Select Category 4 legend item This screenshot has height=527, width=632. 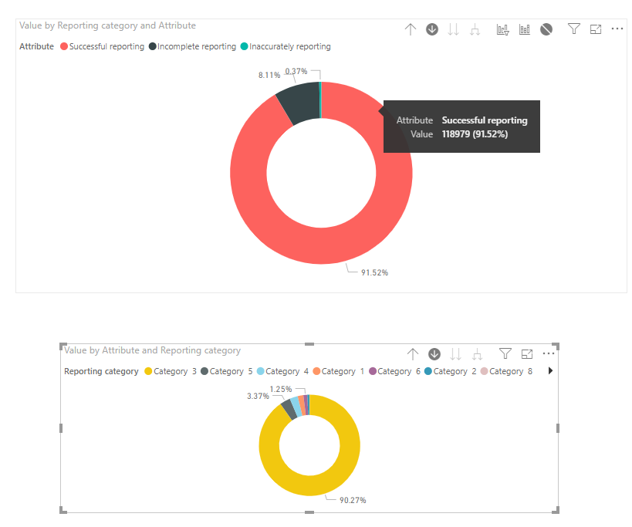click(x=282, y=371)
